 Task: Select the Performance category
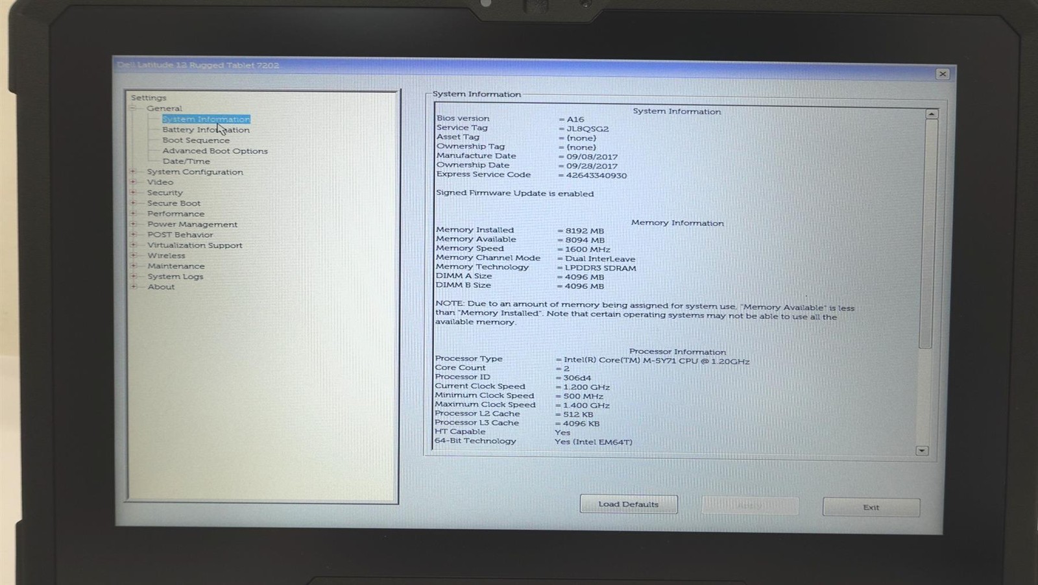click(x=176, y=214)
